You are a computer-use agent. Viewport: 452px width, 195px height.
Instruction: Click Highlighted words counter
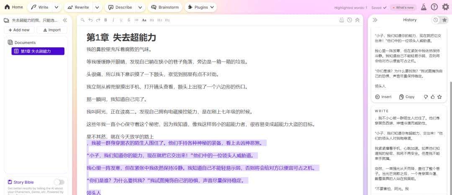(351, 8)
